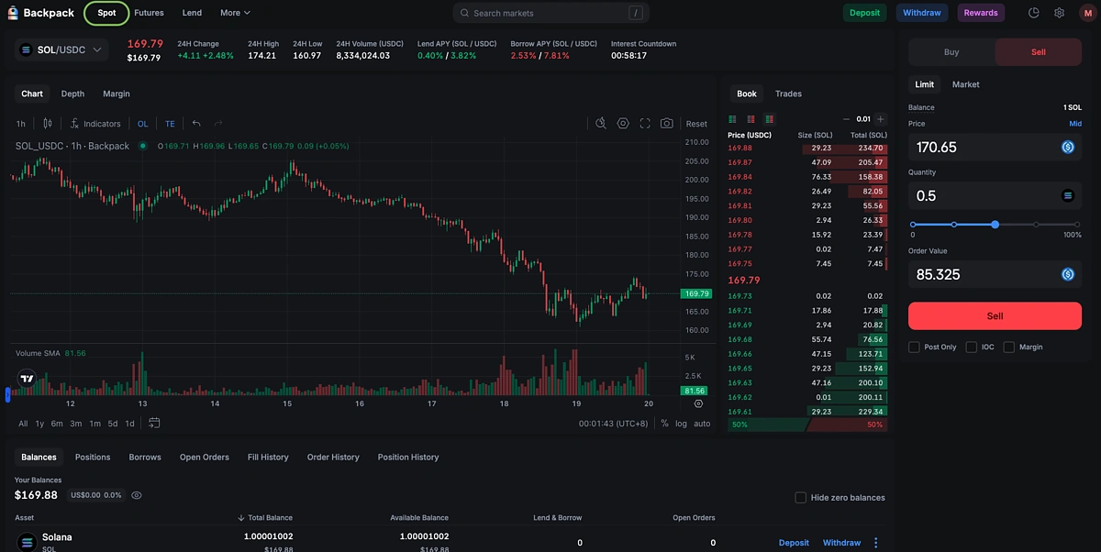The width and height of the screenshot is (1101, 552).
Task: Take a chart snapshot with camera icon
Action: 667,124
